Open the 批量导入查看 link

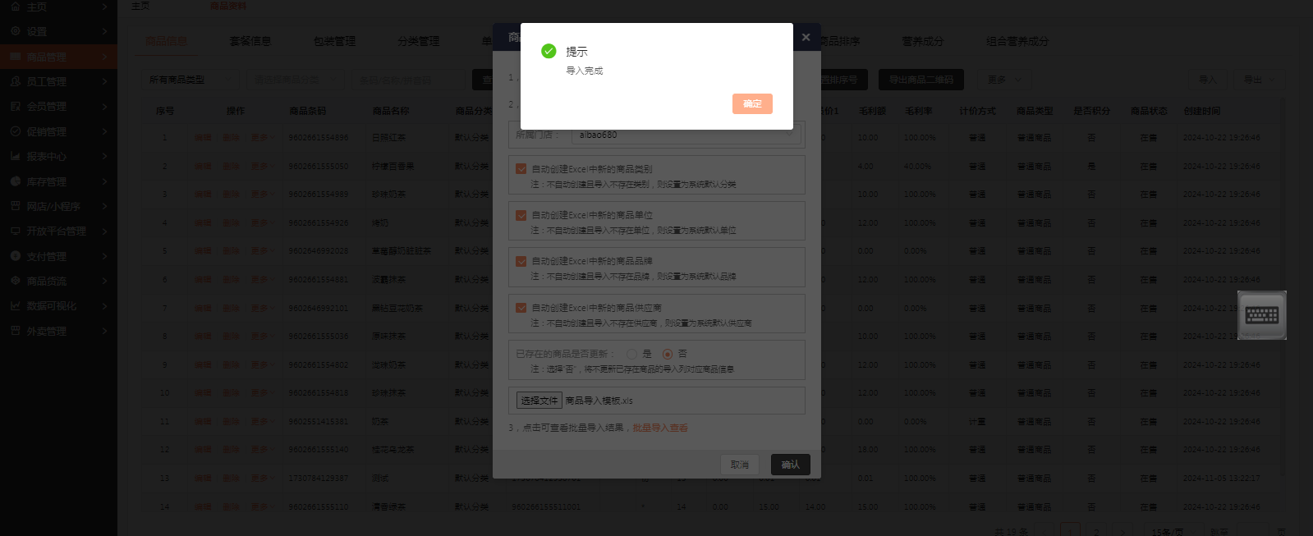660,428
